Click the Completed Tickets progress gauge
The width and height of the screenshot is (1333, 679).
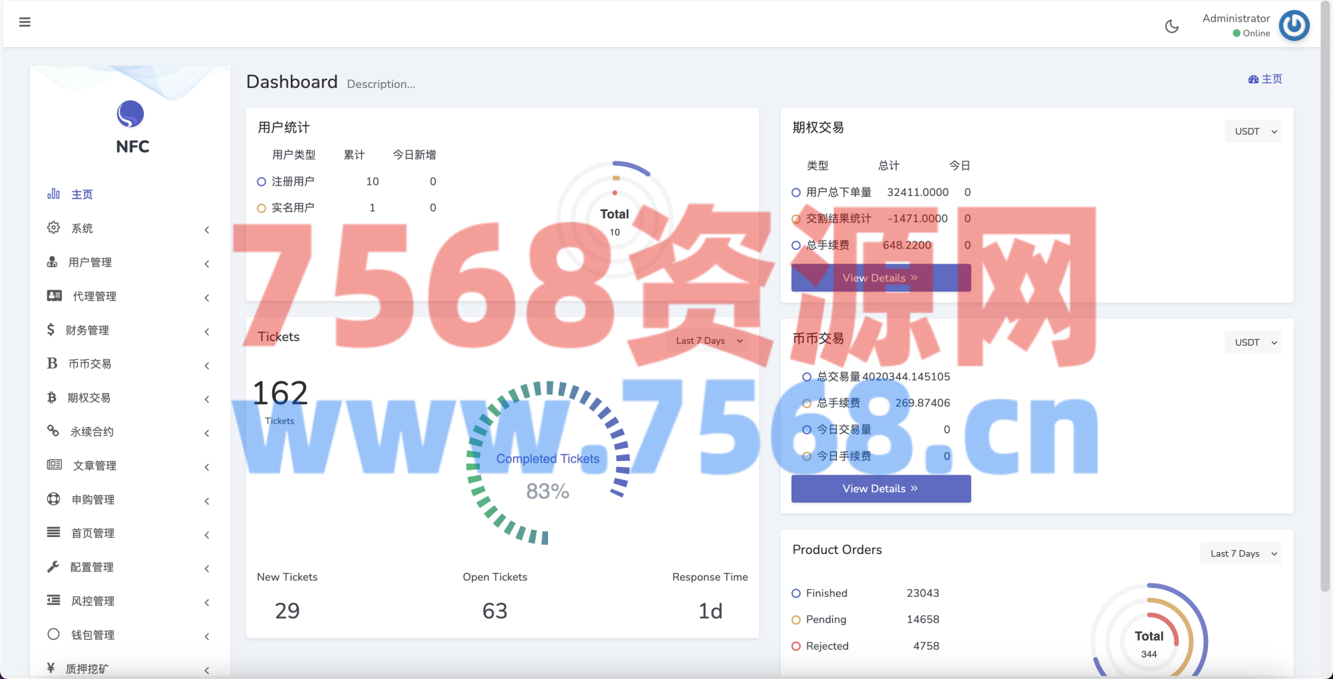click(x=547, y=463)
